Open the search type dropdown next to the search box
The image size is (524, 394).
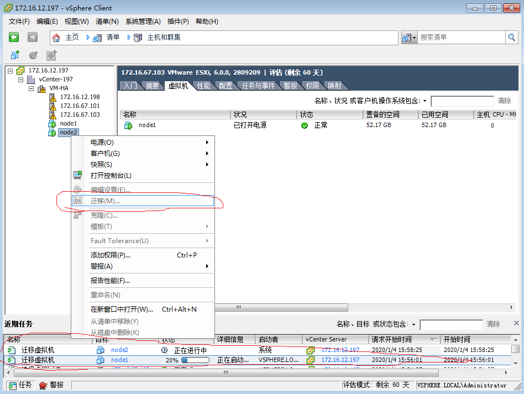point(409,38)
